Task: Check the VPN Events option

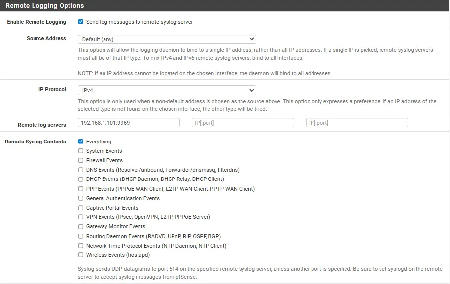Action: click(81, 217)
